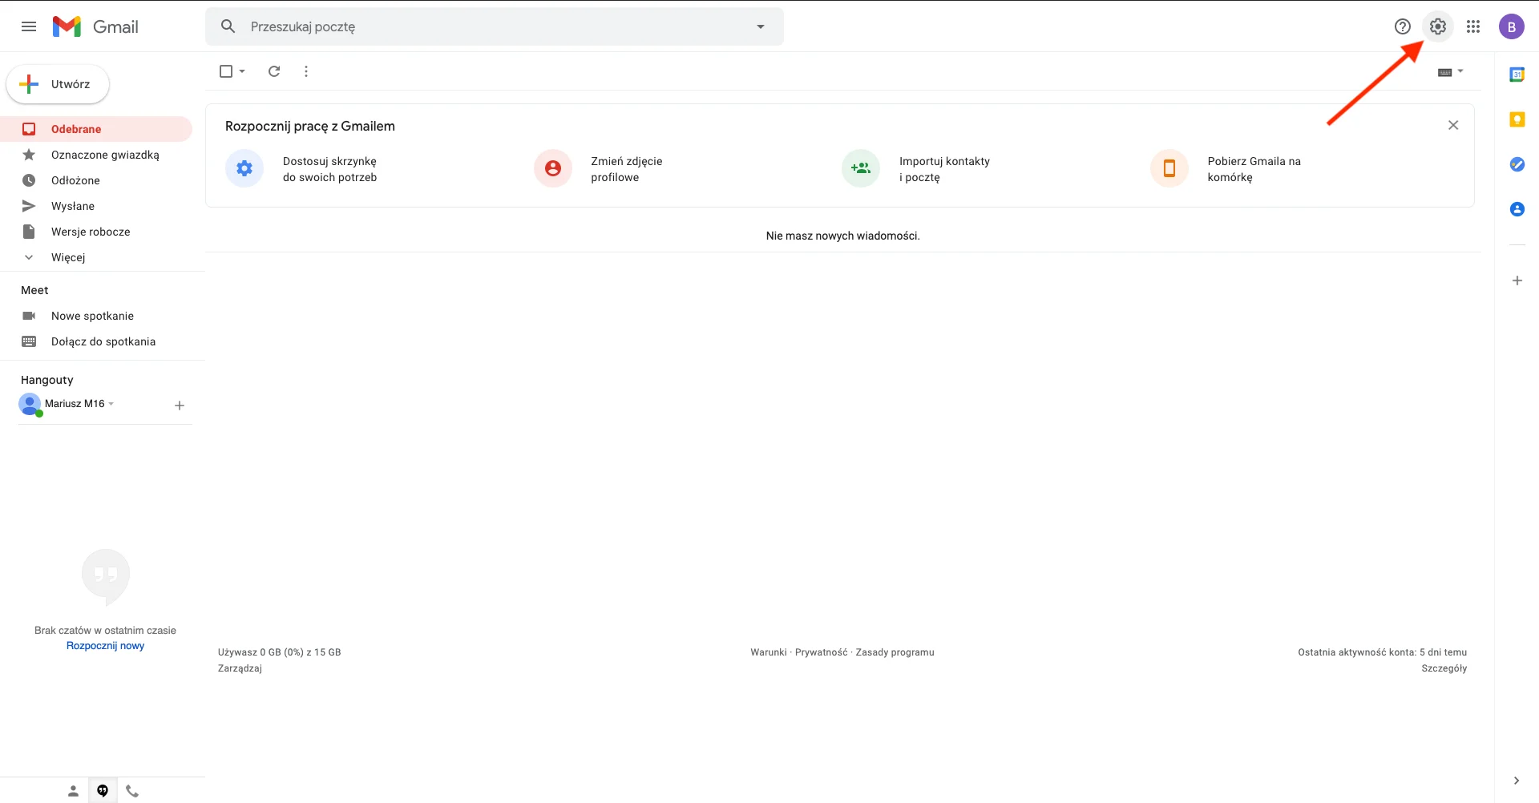
Task: Open the Google apps grid
Action: point(1472,26)
